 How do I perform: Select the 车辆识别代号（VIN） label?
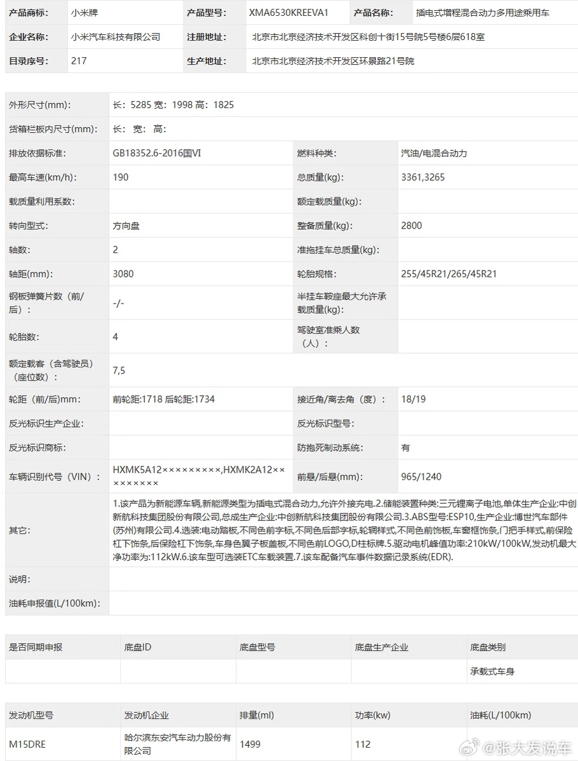(55, 476)
